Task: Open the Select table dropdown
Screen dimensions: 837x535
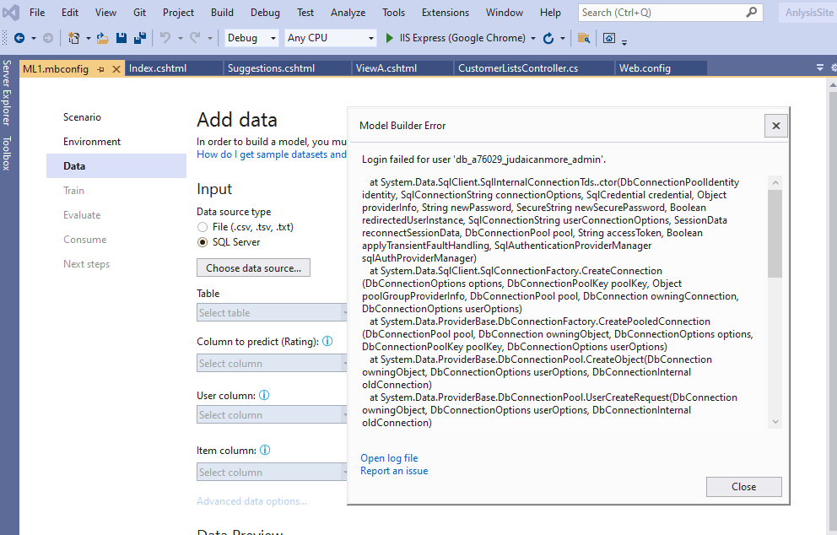Action: (x=272, y=312)
